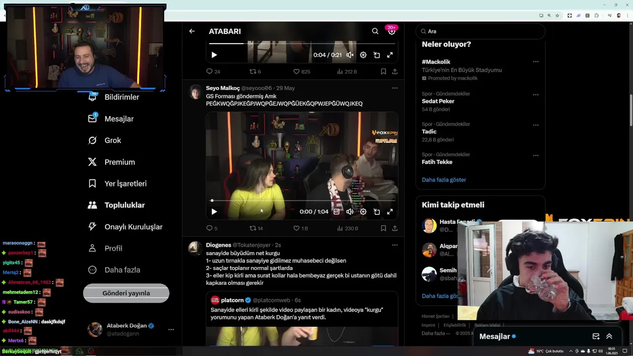Open Diogenes profile avatar

coord(195,248)
